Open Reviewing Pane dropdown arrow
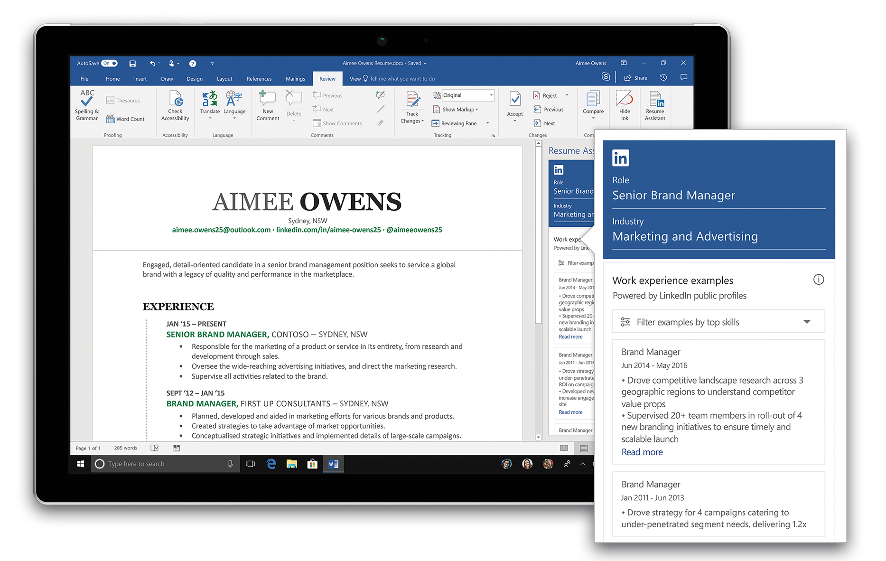 [487, 123]
